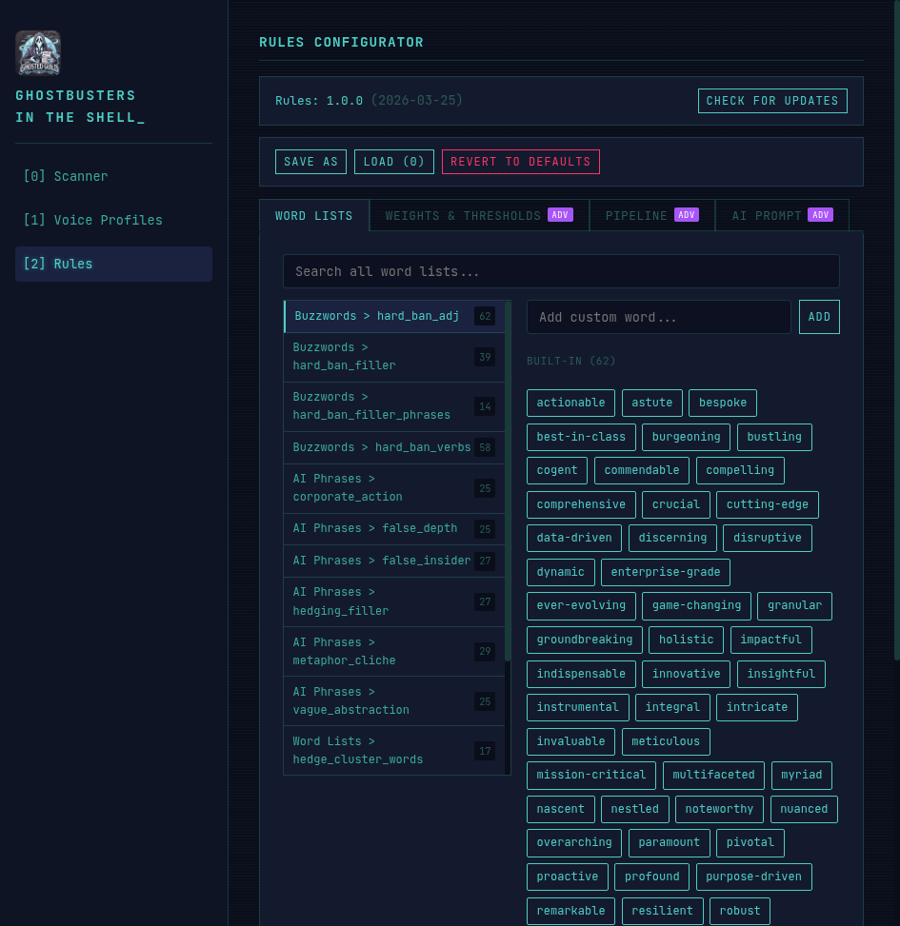Click Check for Updates button

(x=772, y=101)
